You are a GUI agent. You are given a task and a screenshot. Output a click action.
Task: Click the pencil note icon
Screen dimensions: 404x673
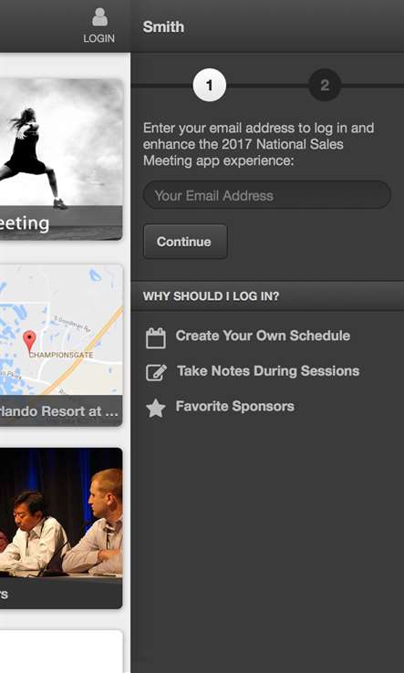tap(156, 372)
